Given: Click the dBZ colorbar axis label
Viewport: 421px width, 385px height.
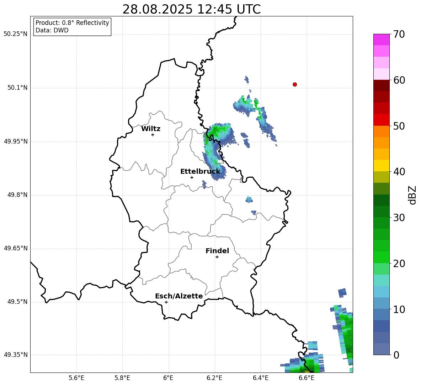Looking at the screenshot, I should tap(412, 195).
